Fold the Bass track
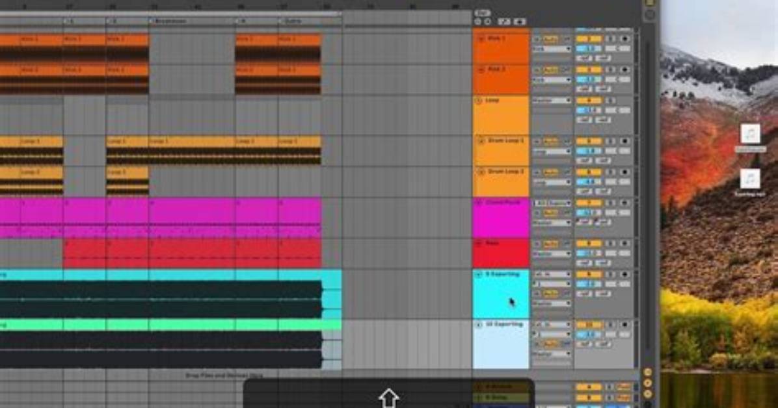778x408 pixels. (479, 244)
